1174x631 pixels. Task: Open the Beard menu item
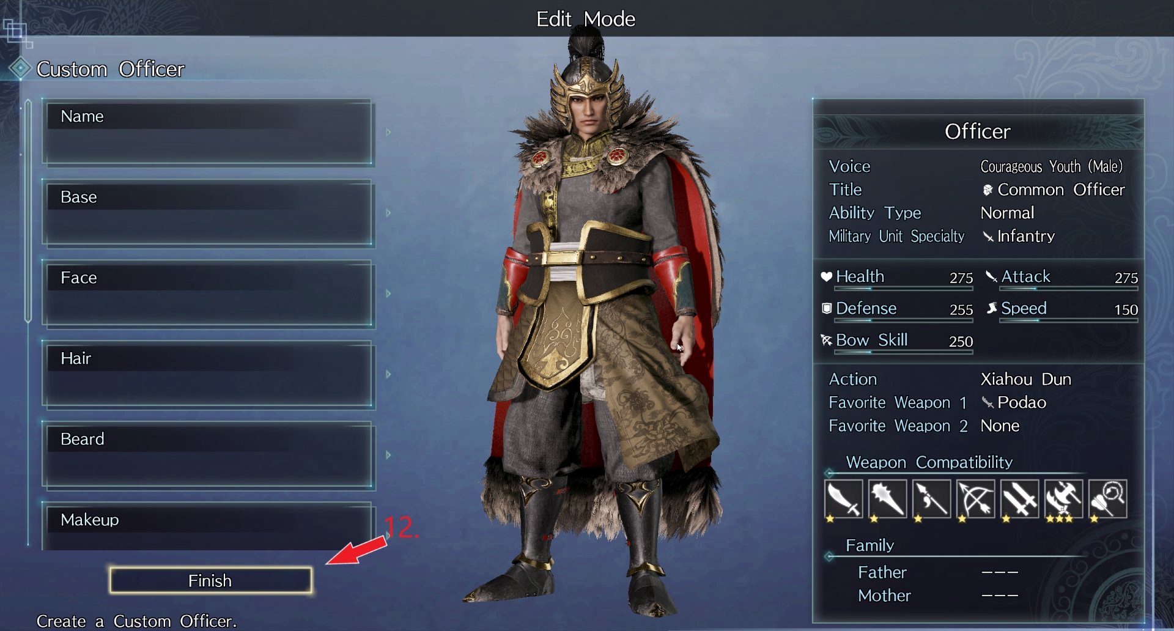[208, 455]
